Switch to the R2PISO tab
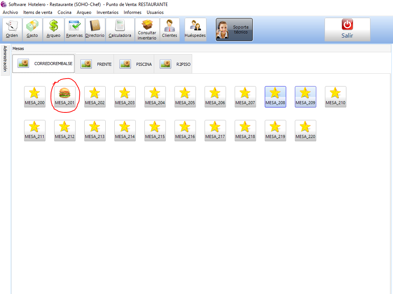 (176, 64)
